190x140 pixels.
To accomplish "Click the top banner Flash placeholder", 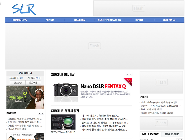I will tap(139, 8).
